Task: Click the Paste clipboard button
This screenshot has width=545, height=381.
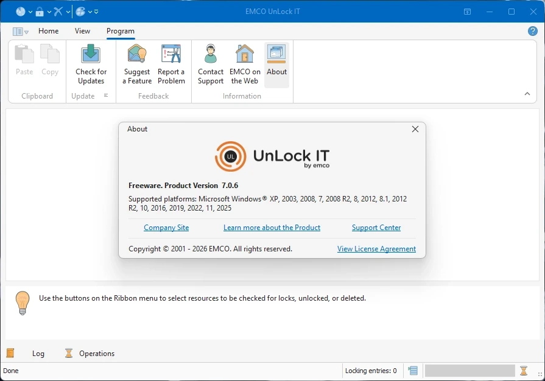Action: tap(24, 60)
